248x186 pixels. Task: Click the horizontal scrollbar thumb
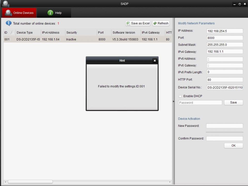tap(30, 182)
